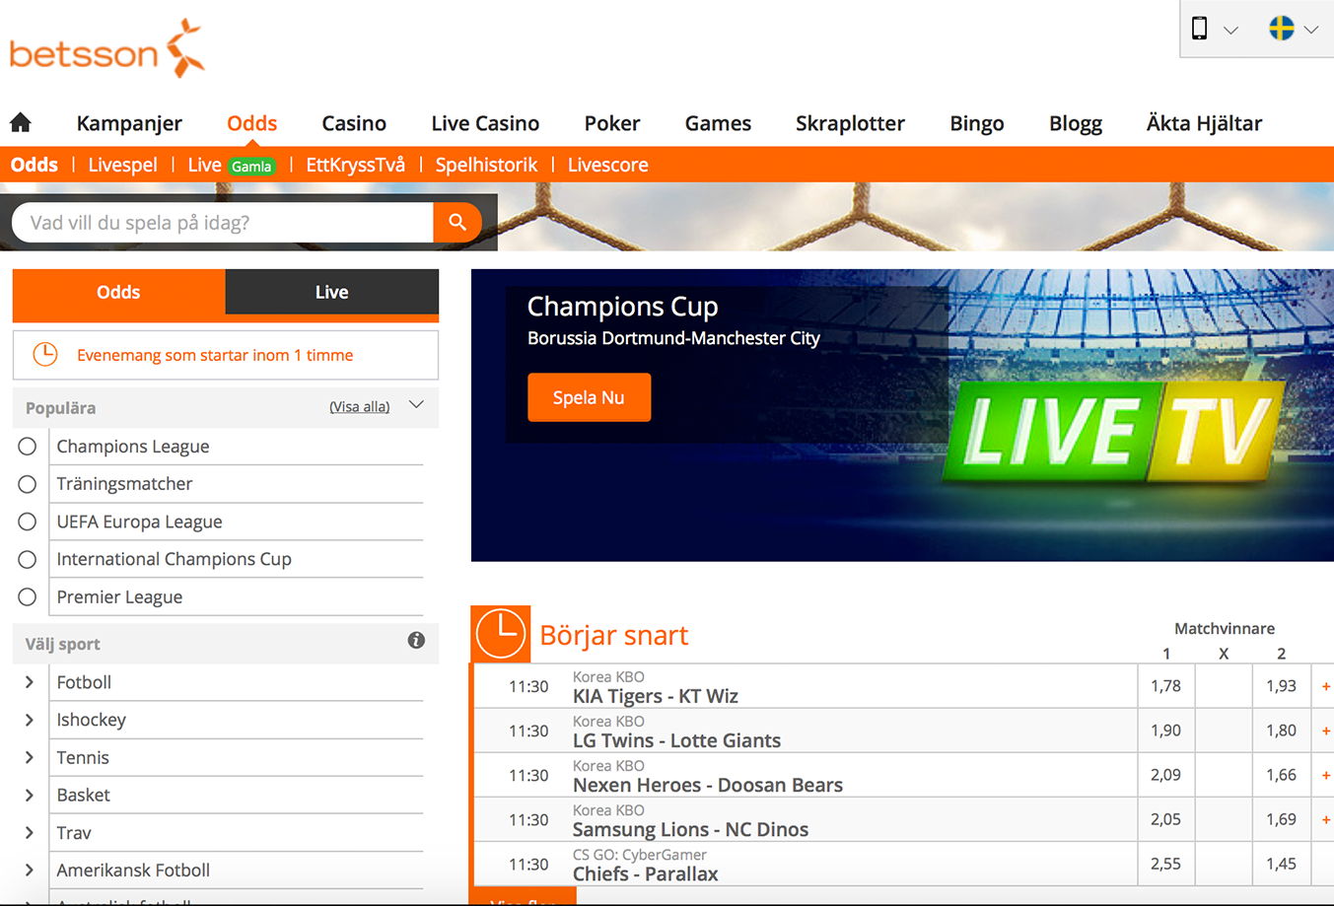Click plus icon for LG Twins match
This screenshot has width=1334, height=906.
(1326, 731)
